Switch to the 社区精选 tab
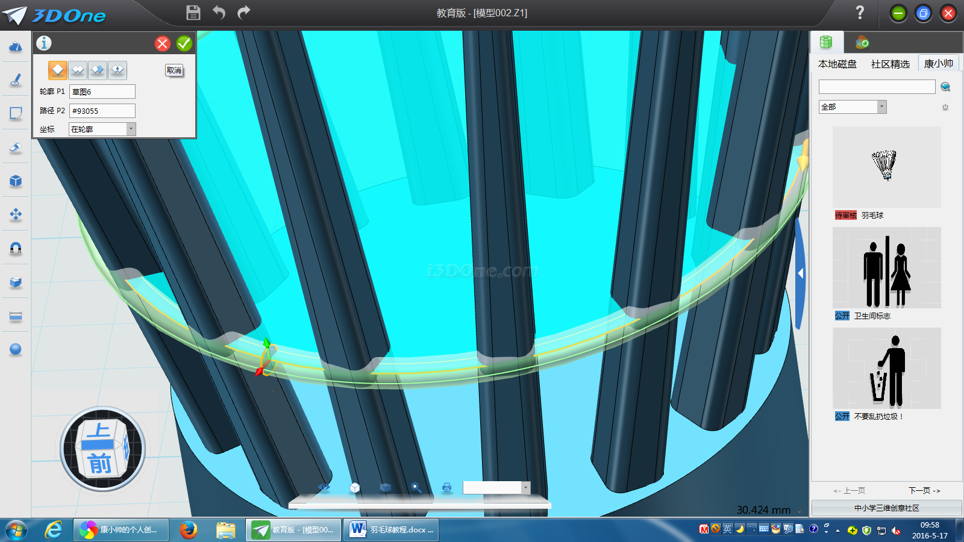Image resolution: width=964 pixels, height=542 pixels. [x=890, y=64]
